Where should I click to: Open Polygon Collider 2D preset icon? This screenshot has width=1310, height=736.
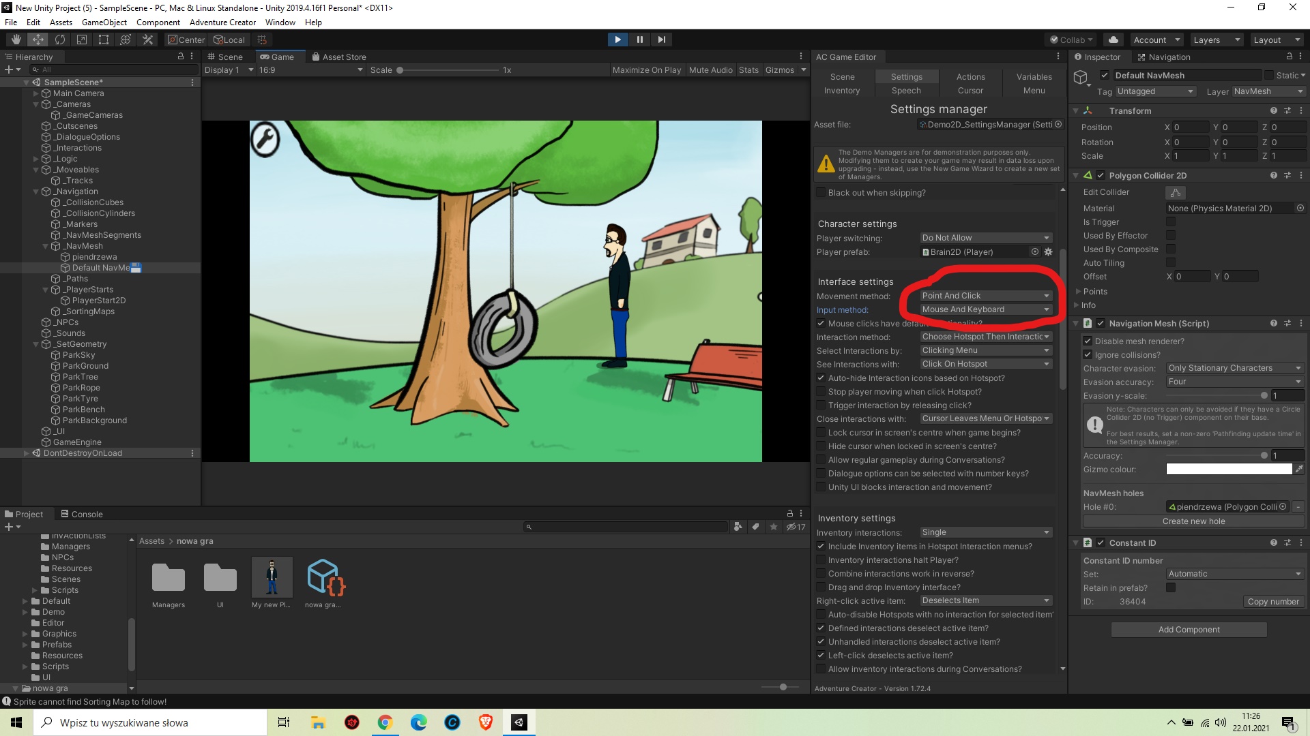point(1287,175)
